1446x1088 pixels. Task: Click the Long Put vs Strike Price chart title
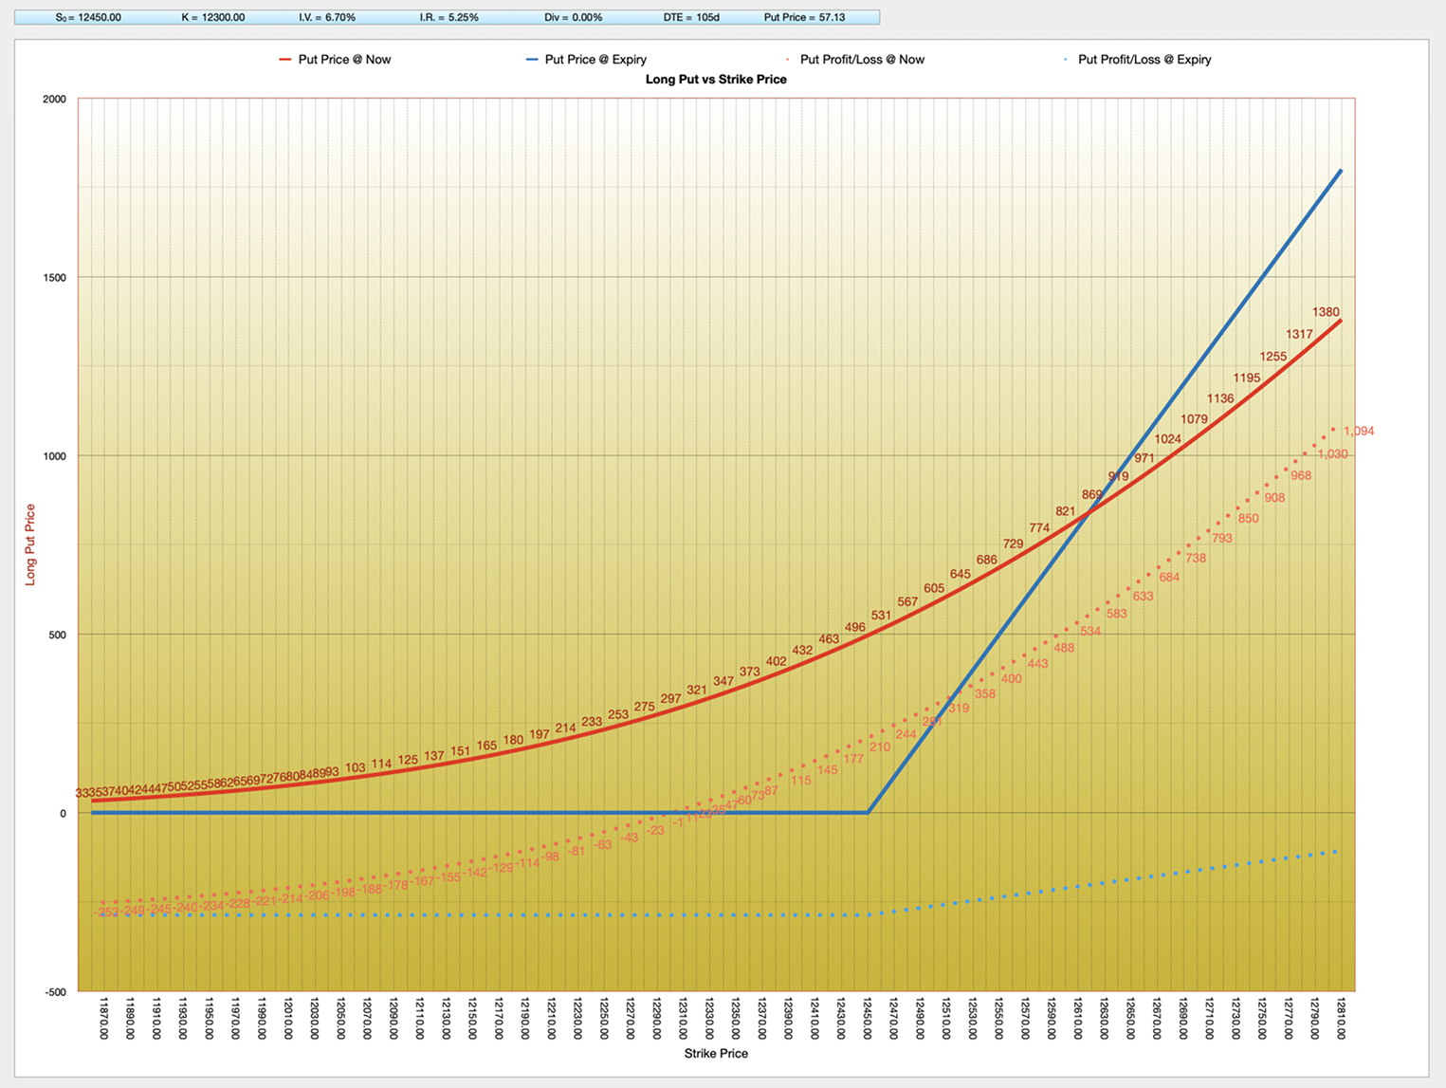pyautogui.click(x=716, y=80)
